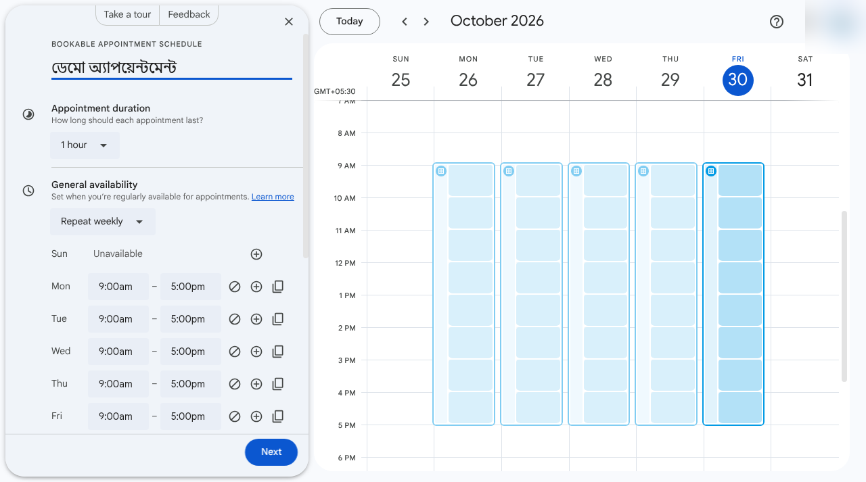Change Wednesday start time 9:00am
The width and height of the screenshot is (866, 482).
click(118, 352)
